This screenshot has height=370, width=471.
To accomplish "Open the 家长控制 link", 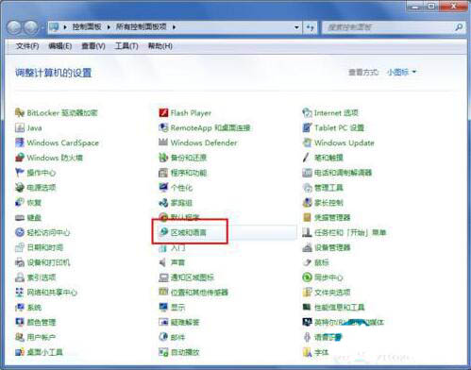I will (x=328, y=203).
